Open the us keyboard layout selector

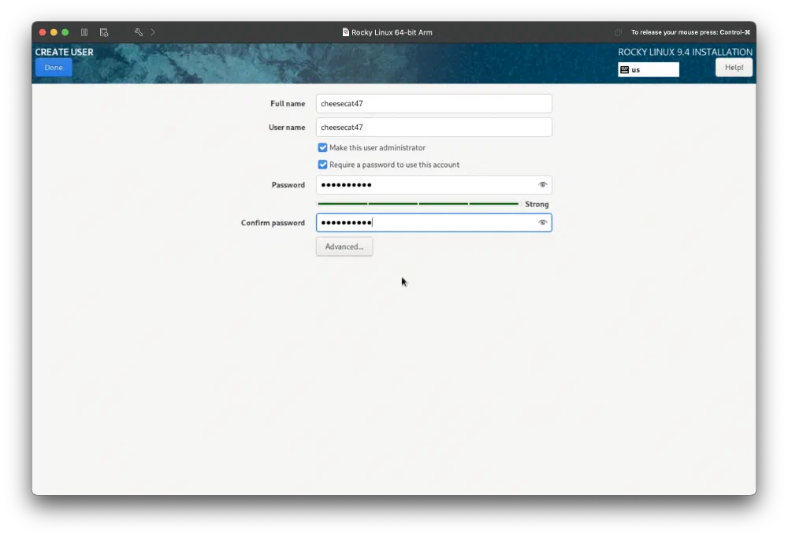click(x=648, y=69)
